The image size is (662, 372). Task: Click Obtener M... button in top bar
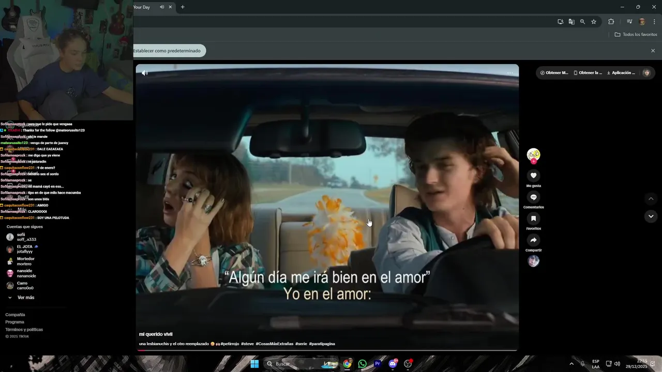pyautogui.click(x=554, y=73)
